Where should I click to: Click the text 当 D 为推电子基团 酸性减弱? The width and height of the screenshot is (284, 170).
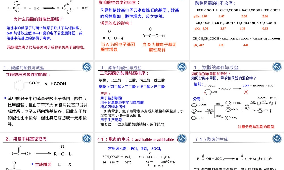pos(159,47)
